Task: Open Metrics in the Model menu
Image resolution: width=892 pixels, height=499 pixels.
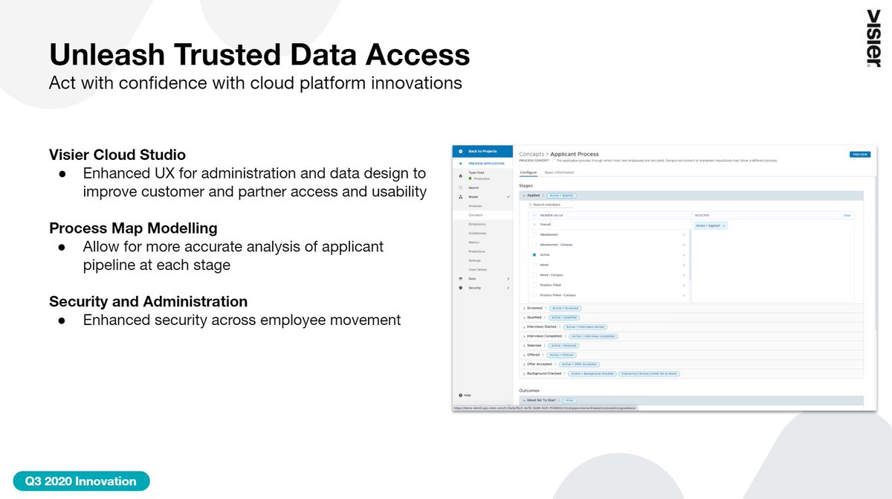Action: coord(474,242)
